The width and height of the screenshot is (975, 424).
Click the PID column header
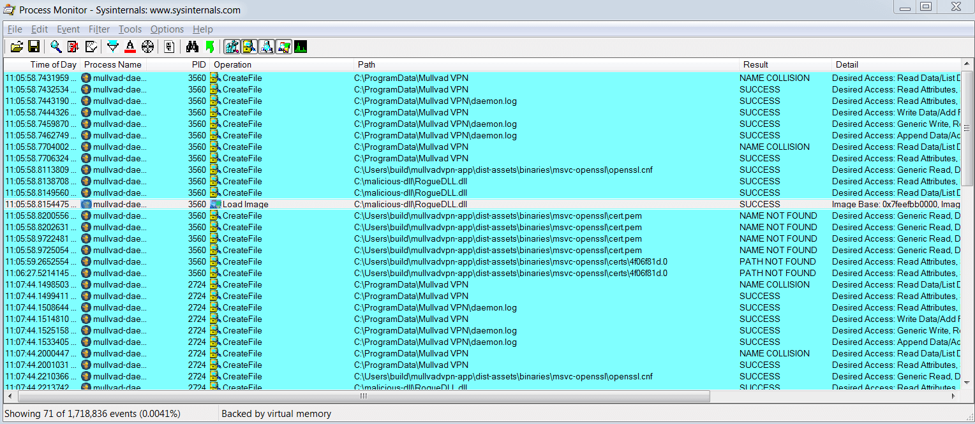point(178,64)
